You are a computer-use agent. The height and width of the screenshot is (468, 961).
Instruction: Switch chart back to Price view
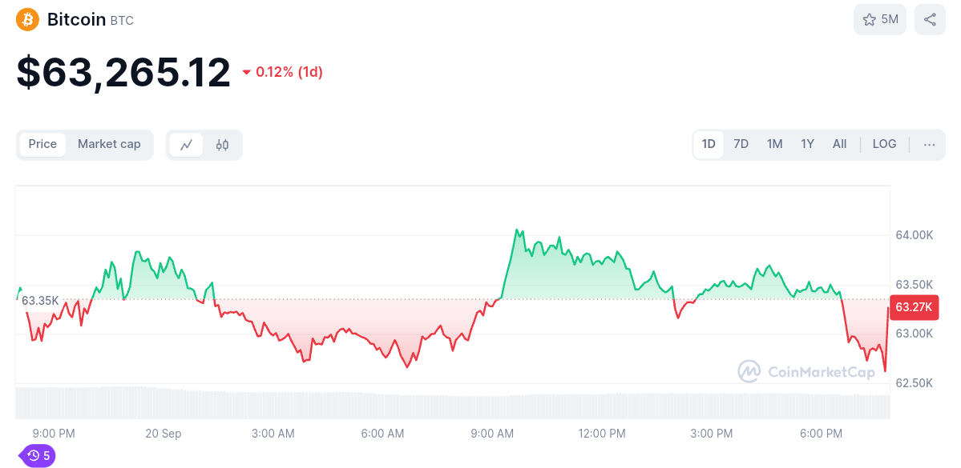42,145
